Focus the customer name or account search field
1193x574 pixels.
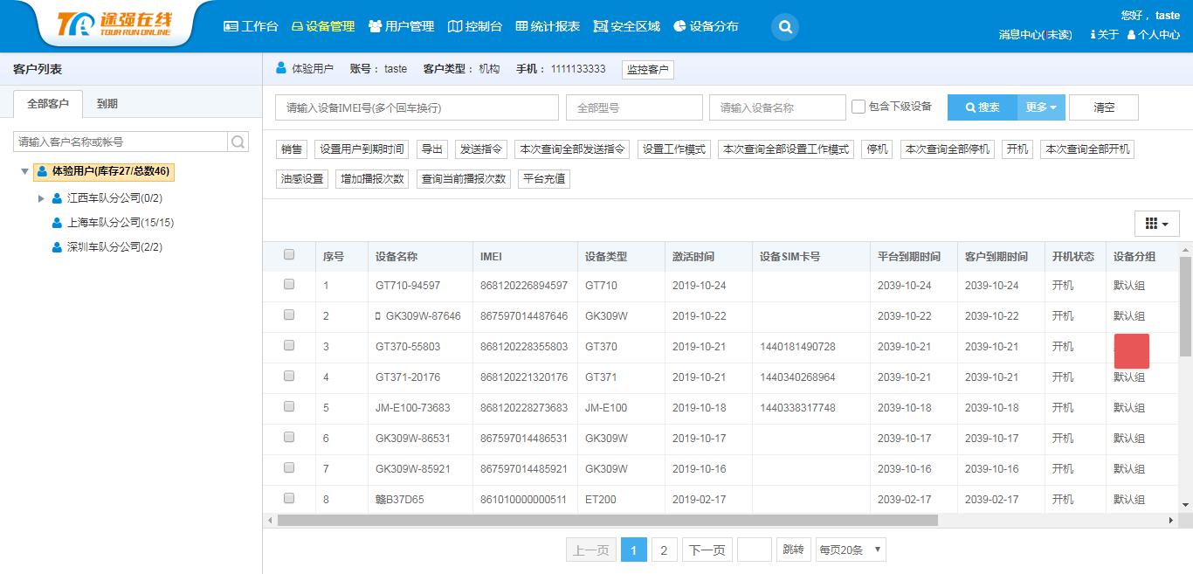(121, 142)
